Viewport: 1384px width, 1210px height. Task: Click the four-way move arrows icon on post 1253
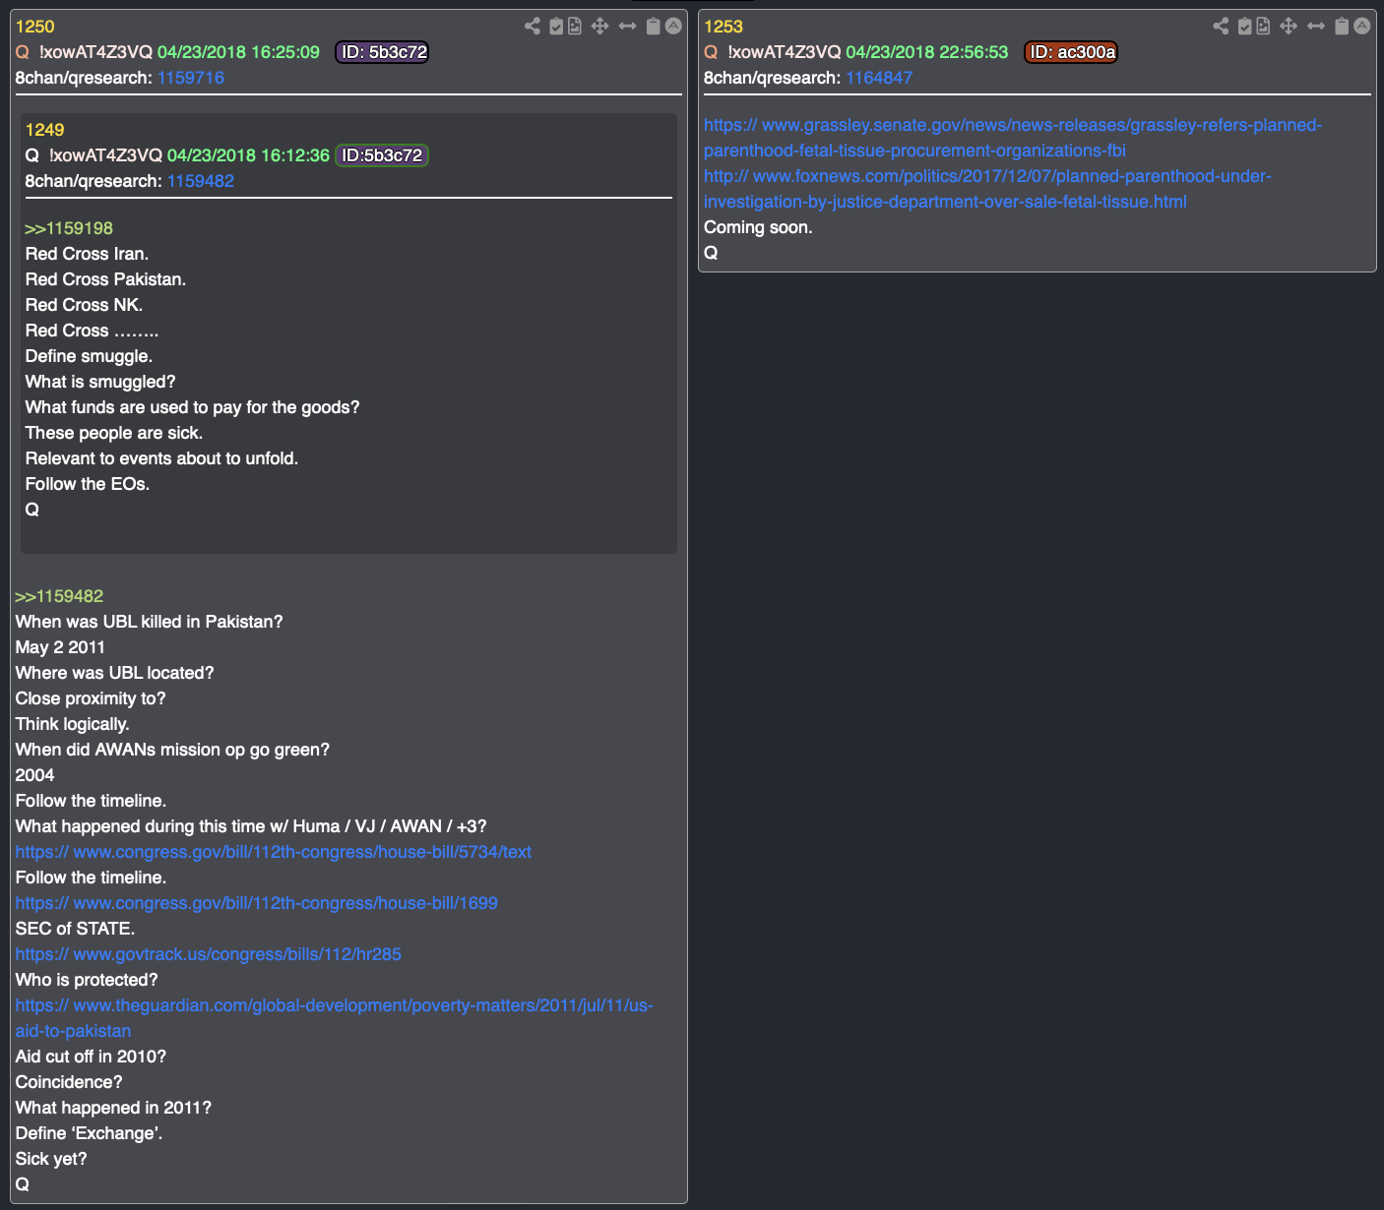[1288, 27]
